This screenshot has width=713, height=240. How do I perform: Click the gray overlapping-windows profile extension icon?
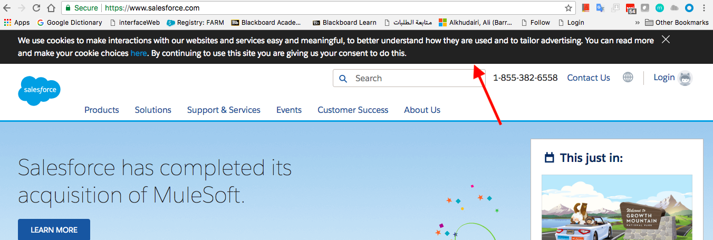click(615, 8)
